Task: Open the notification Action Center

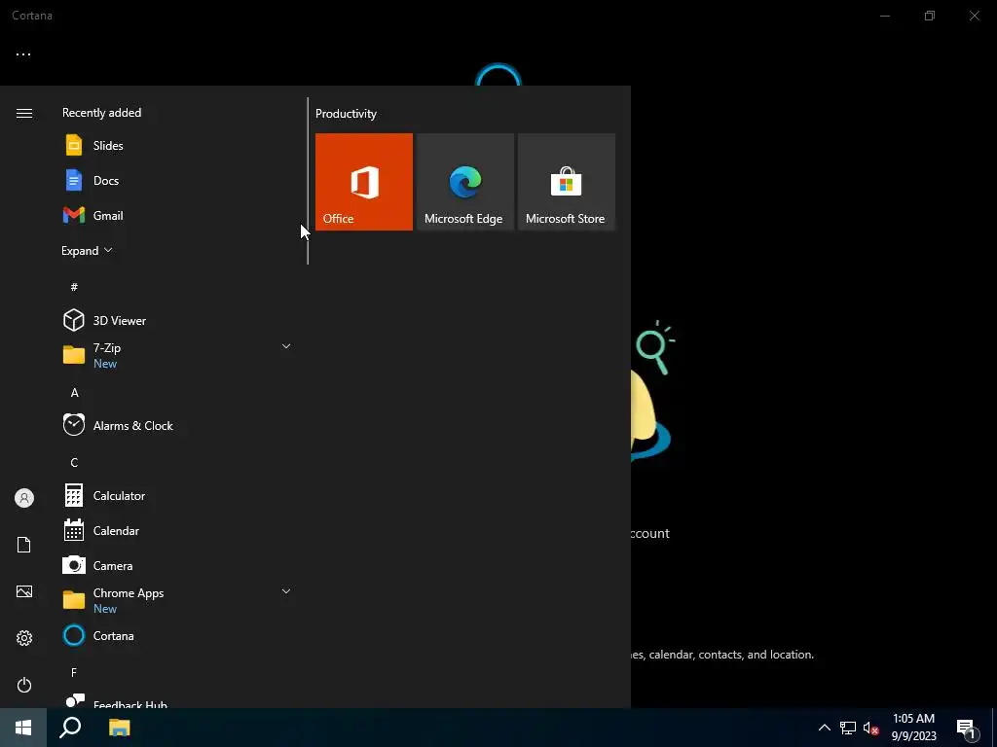Action: point(967,728)
